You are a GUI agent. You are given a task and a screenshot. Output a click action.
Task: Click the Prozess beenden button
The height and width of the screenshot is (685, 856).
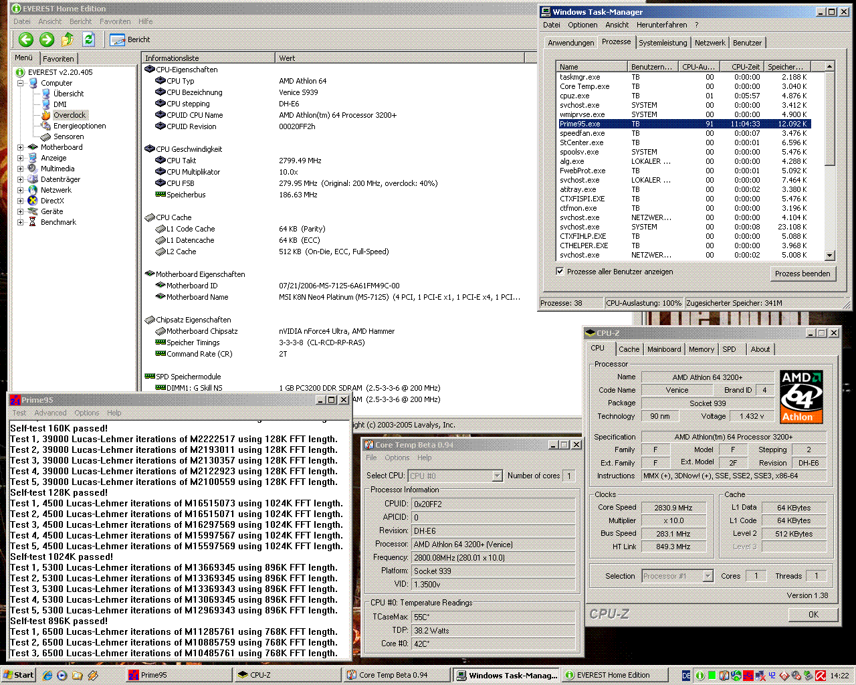coord(802,274)
